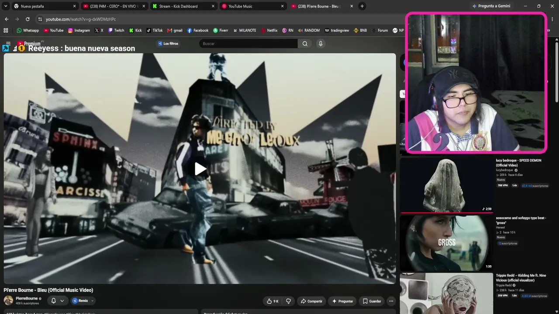Click the YouTube search input field
This screenshot has width=559, height=314.
point(249,44)
